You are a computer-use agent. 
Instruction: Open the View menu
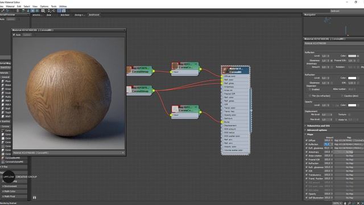pyautogui.click(x=35, y=6)
